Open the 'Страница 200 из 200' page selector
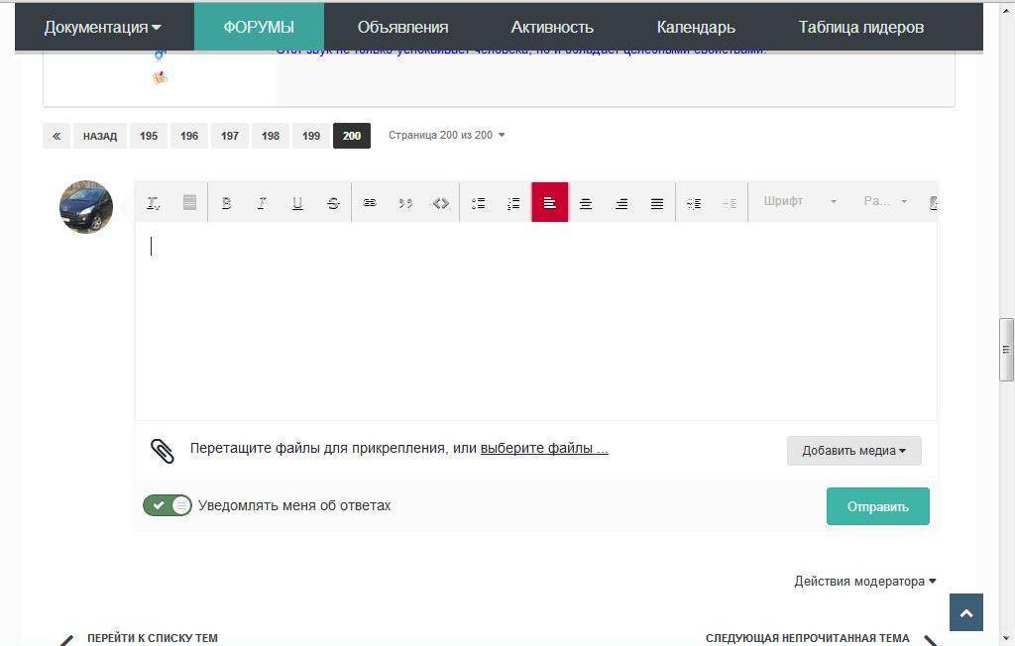 (x=446, y=135)
